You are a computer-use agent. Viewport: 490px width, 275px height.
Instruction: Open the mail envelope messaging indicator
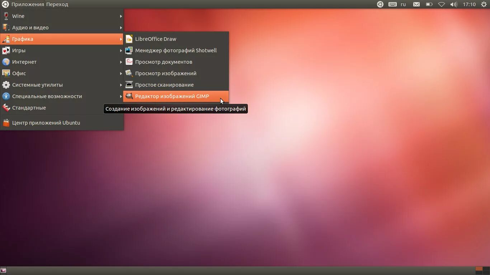(416, 4)
